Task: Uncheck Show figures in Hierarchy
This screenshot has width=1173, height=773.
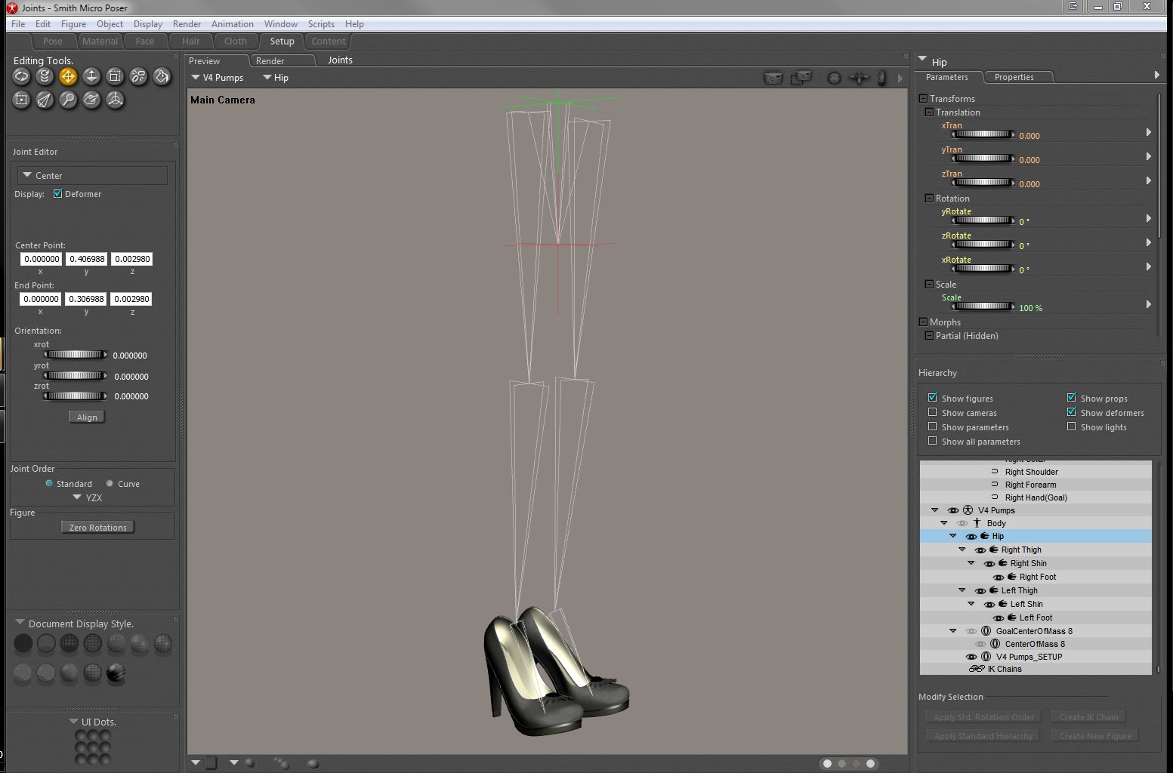Action: coord(933,398)
